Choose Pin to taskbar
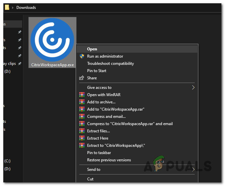 (137, 153)
